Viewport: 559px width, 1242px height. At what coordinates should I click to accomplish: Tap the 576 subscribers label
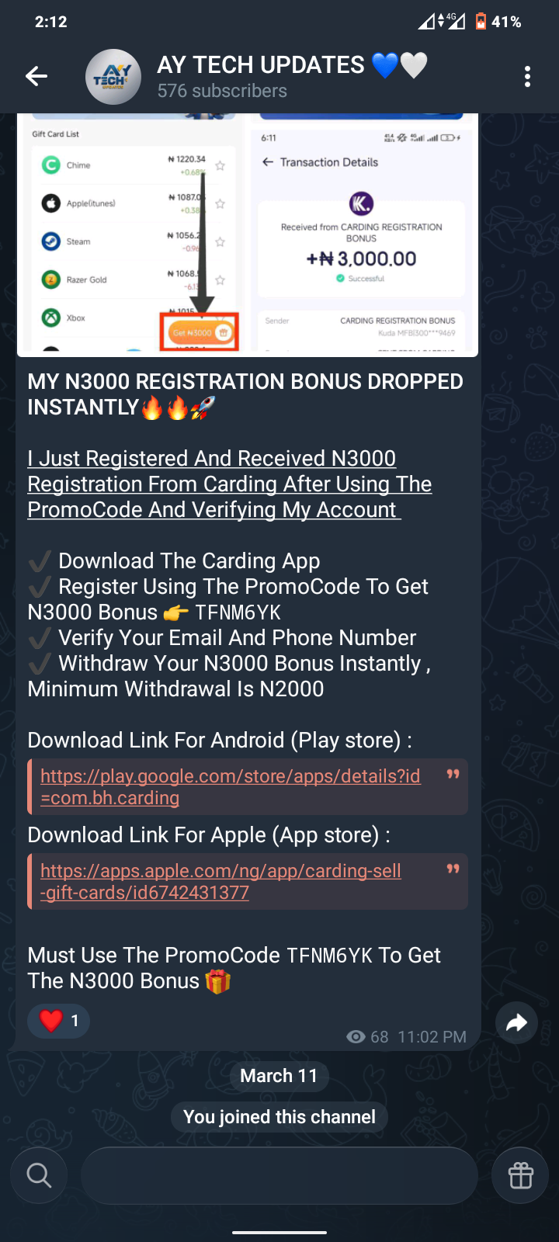point(222,92)
